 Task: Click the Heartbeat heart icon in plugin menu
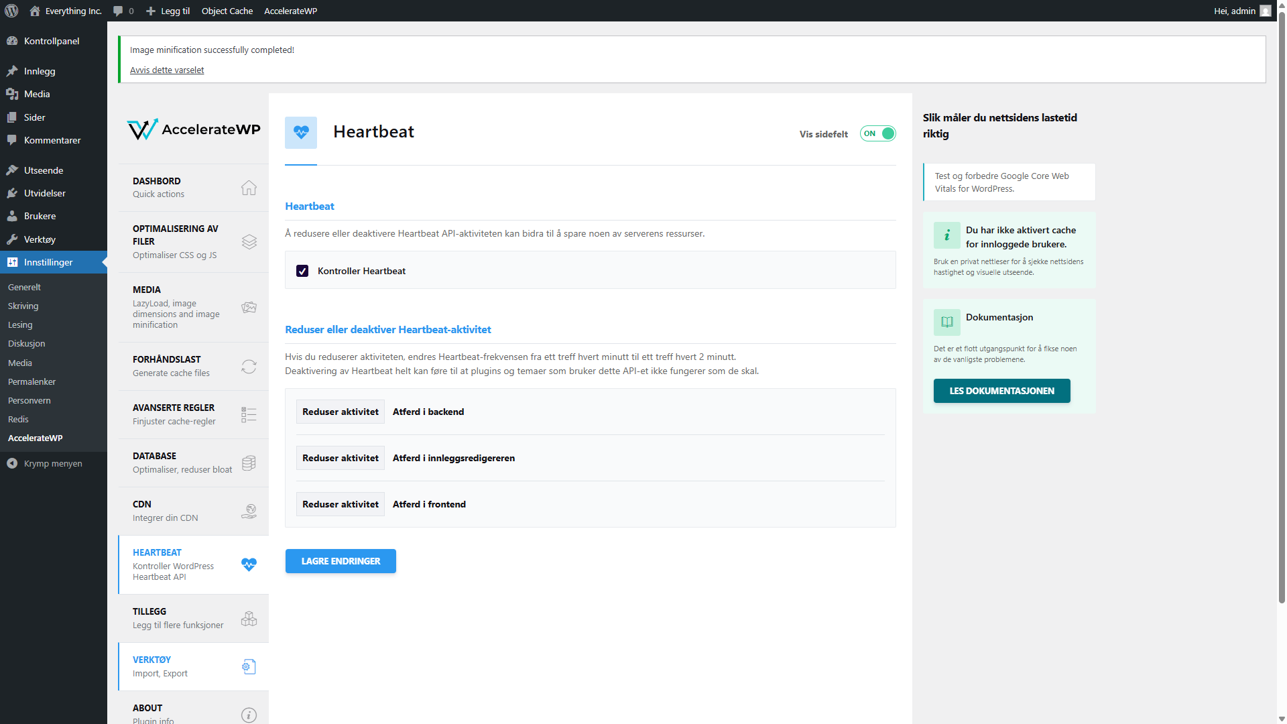pyautogui.click(x=249, y=564)
